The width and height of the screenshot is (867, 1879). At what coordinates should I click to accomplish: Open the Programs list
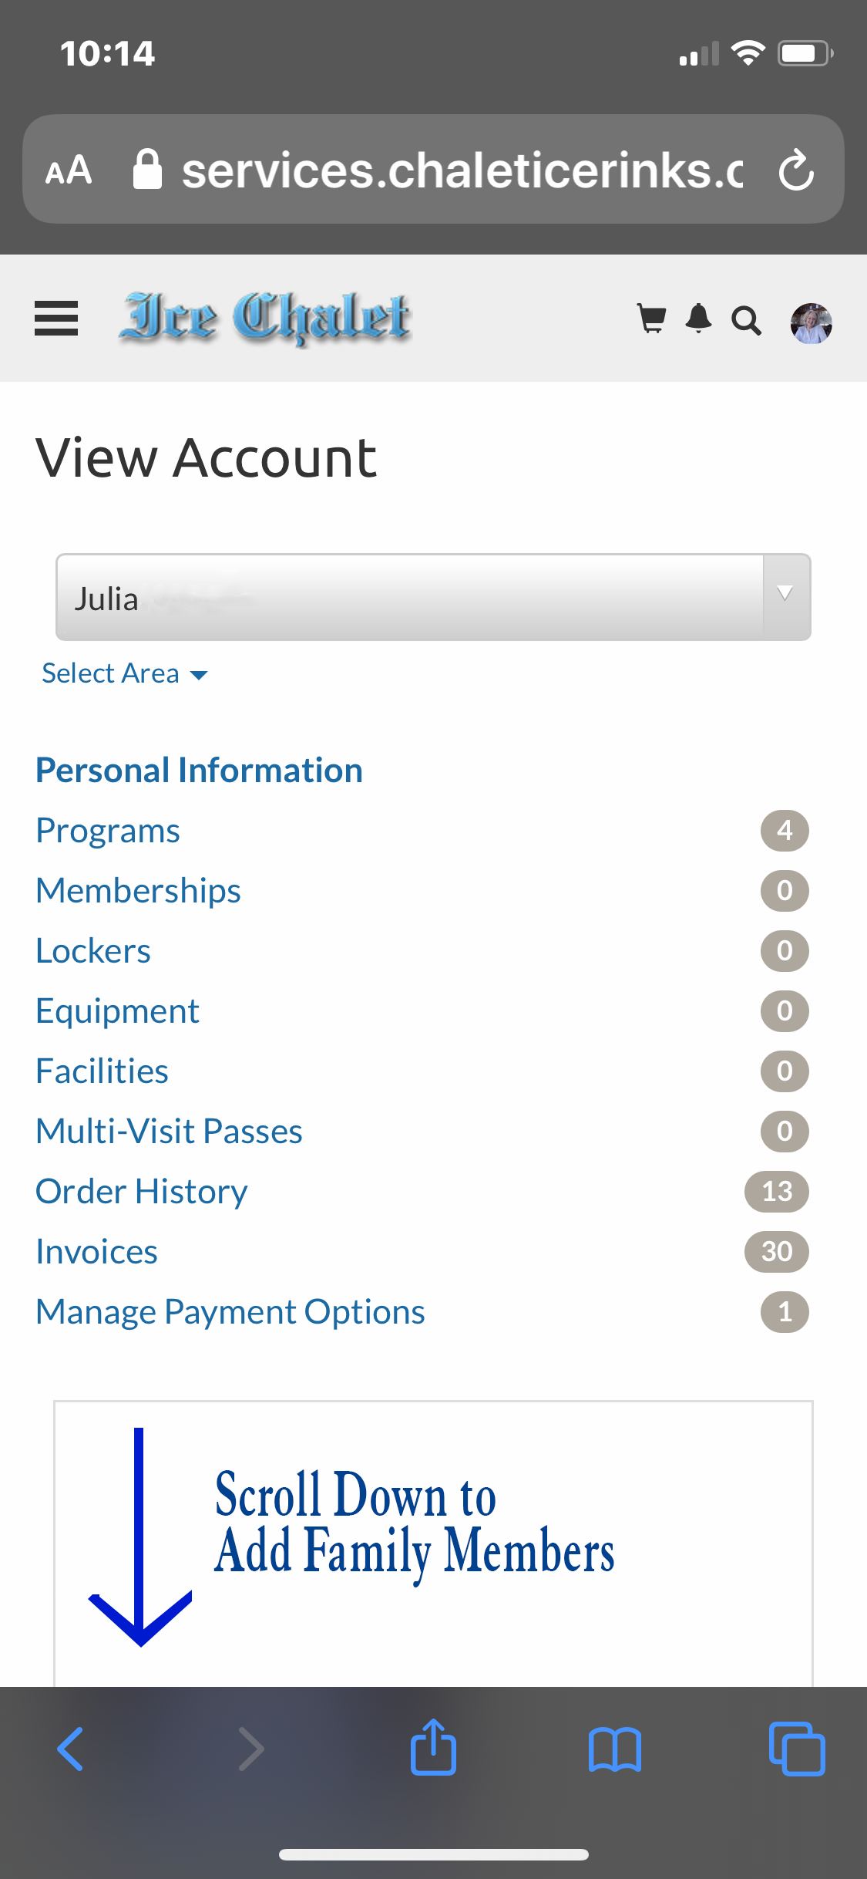pos(108,830)
